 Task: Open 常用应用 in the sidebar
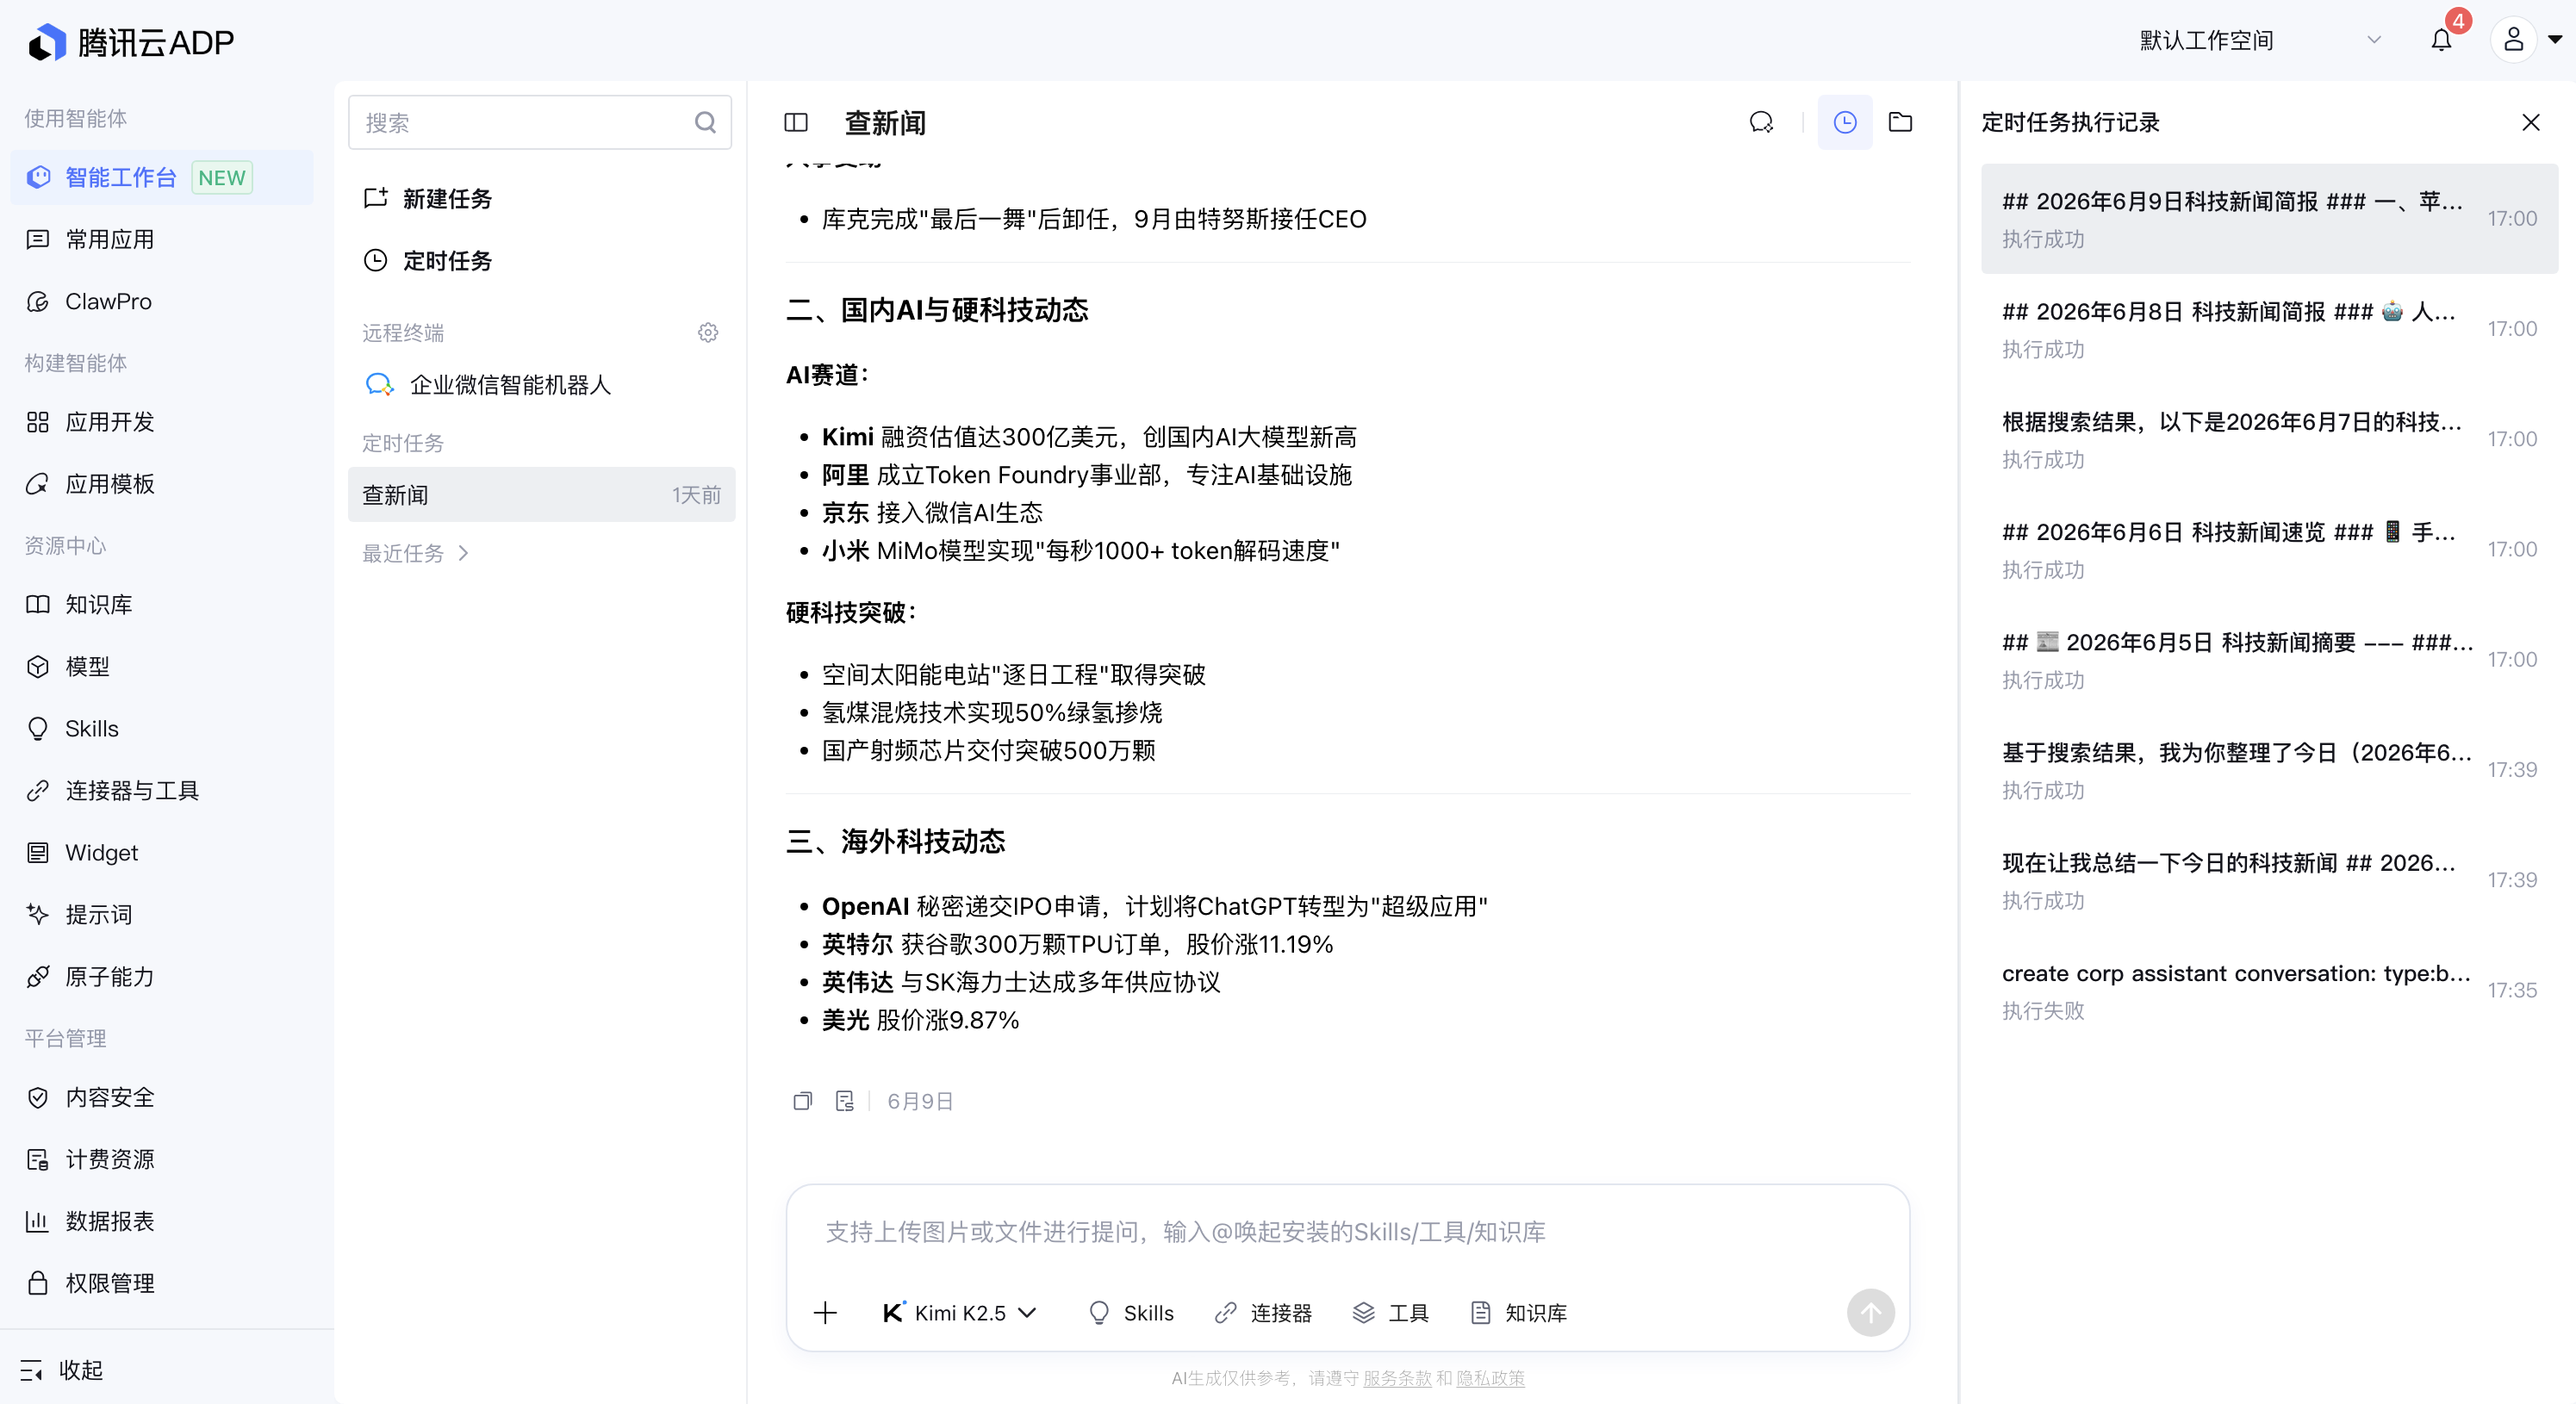(x=162, y=239)
